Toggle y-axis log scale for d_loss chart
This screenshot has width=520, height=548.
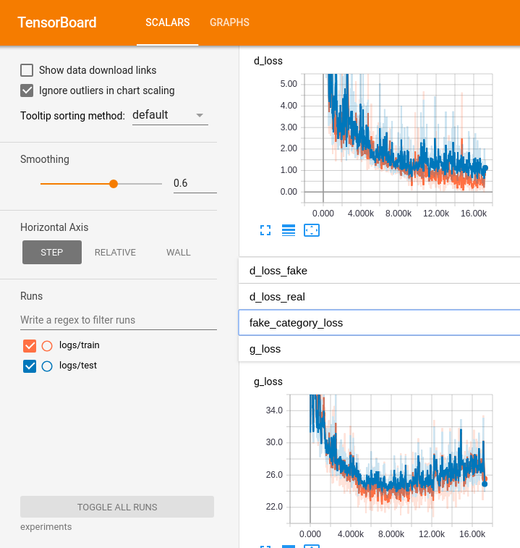click(x=289, y=230)
